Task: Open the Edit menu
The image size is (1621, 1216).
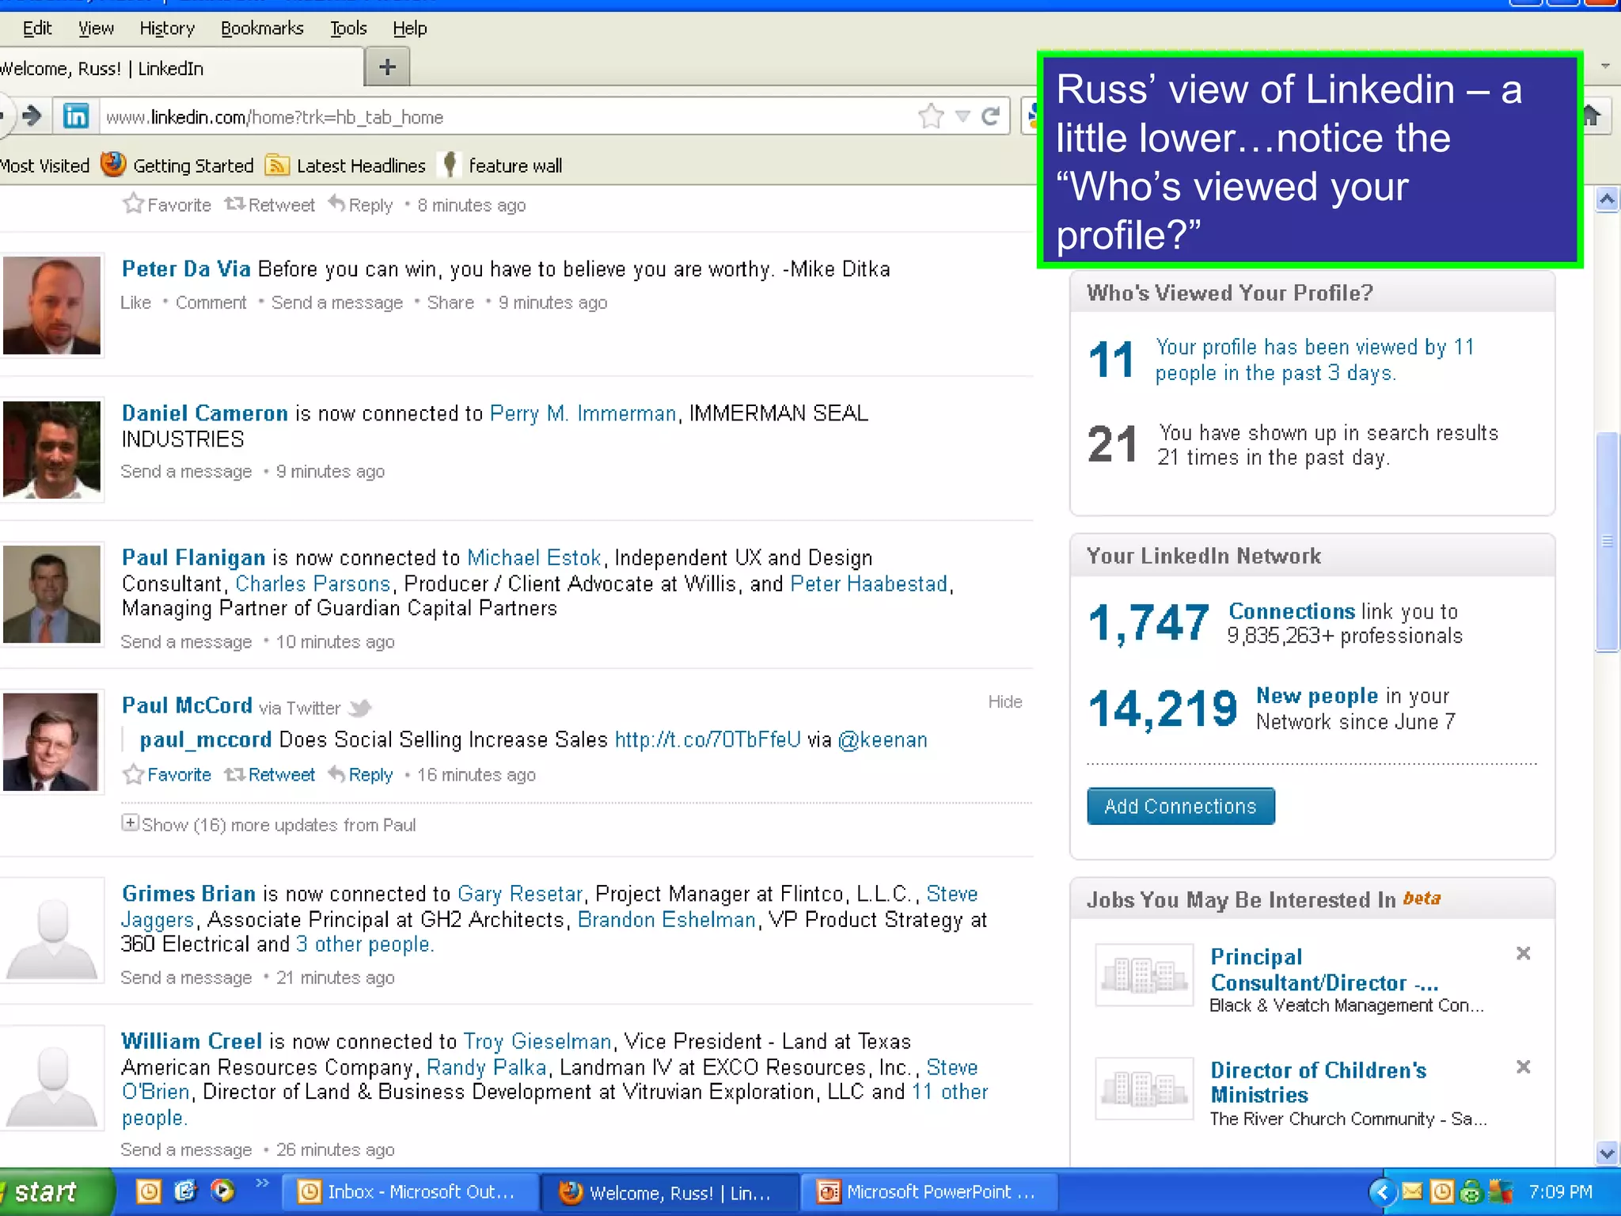Action: click(36, 28)
